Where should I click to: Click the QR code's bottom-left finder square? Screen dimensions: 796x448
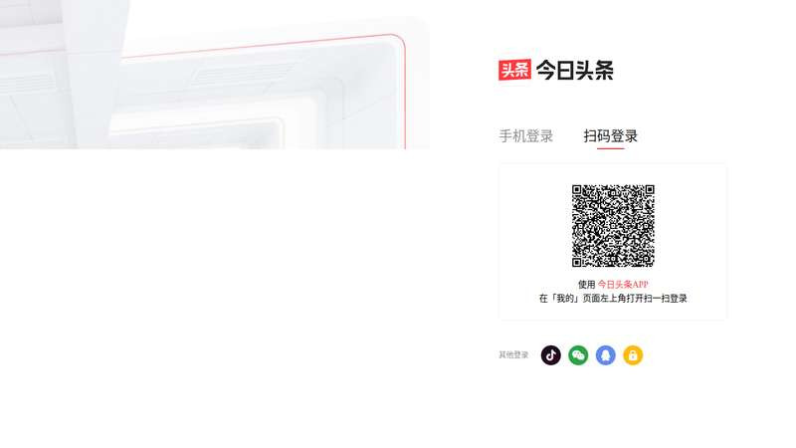[577, 262]
